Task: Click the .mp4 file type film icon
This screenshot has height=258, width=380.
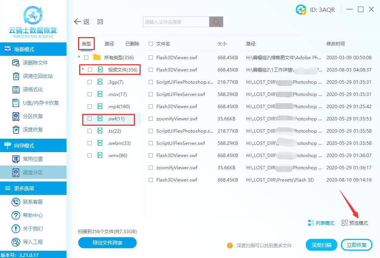Action: [x=100, y=106]
